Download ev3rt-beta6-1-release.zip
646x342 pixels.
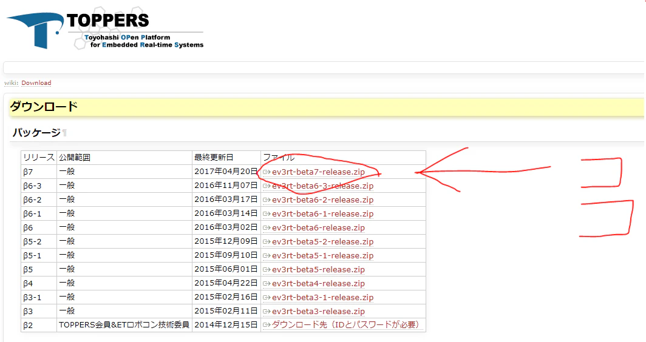(322, 214)
